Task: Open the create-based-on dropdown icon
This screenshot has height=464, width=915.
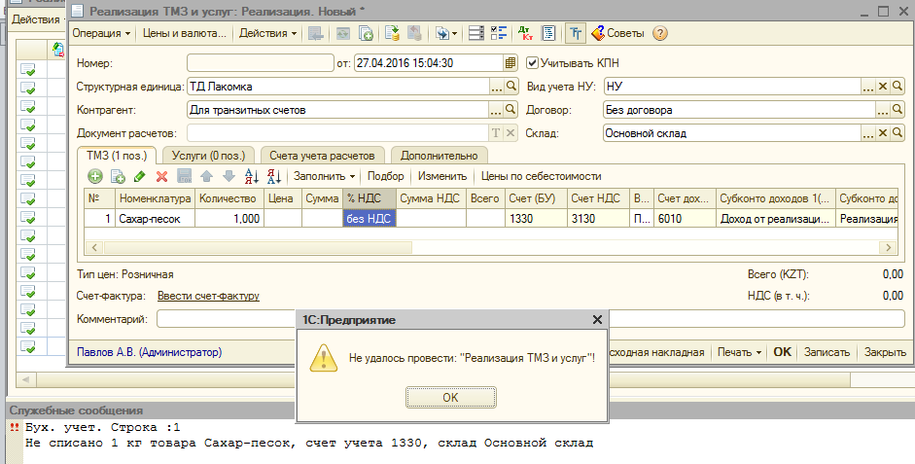Action: (446, 33)
